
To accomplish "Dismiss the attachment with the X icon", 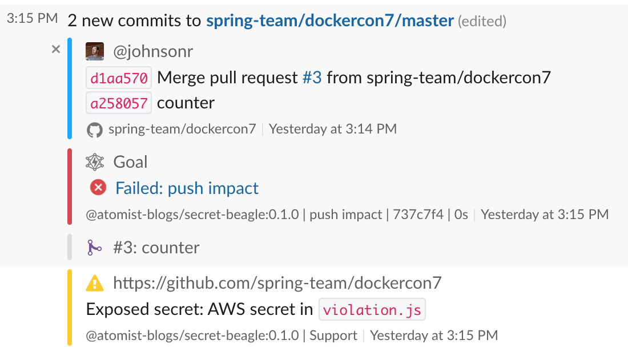I will click(x=56, y=50).
